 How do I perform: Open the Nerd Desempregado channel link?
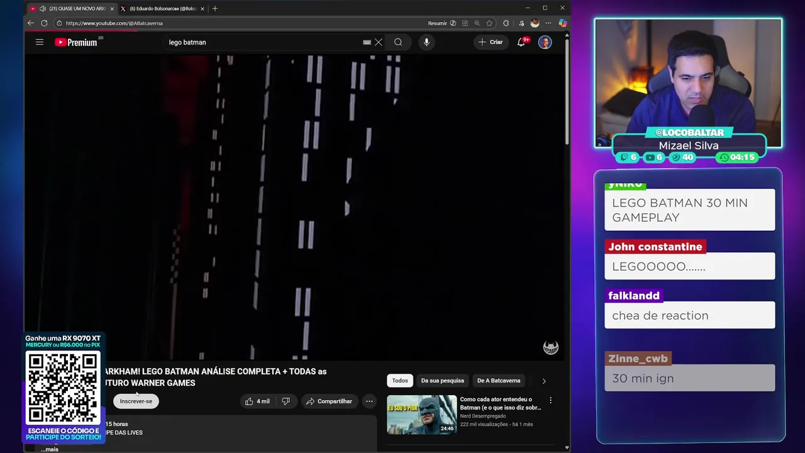[x=482, y=416]
